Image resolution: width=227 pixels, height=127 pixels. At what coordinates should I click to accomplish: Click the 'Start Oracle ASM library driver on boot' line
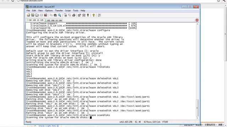tap(63, 55)
